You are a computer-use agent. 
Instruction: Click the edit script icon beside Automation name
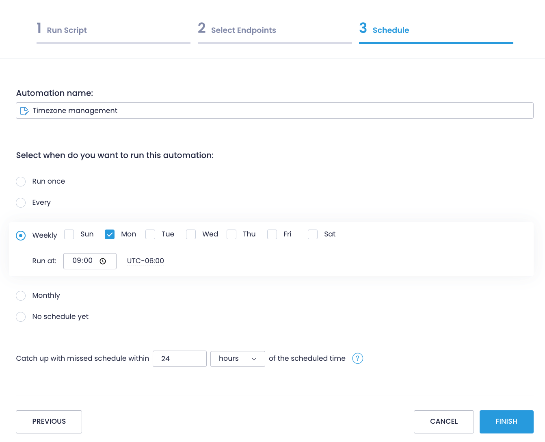coord(24,110)
